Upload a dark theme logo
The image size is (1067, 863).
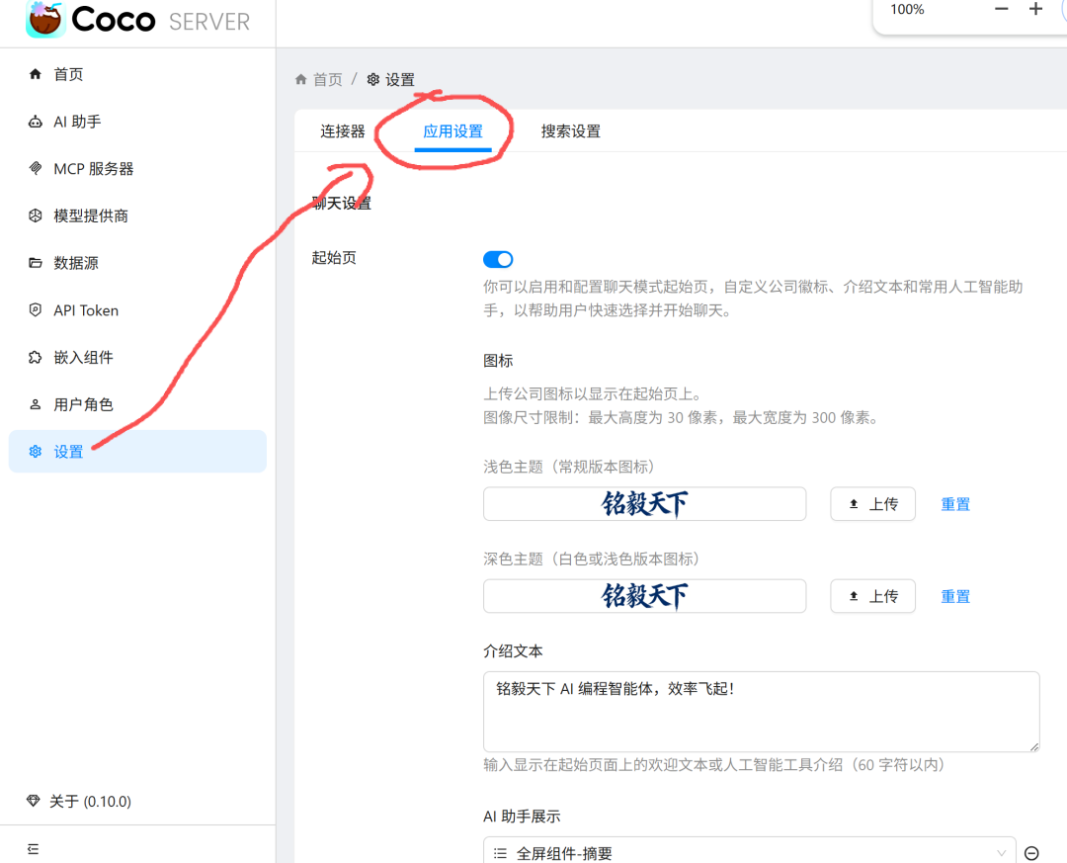tap(872, 596)
